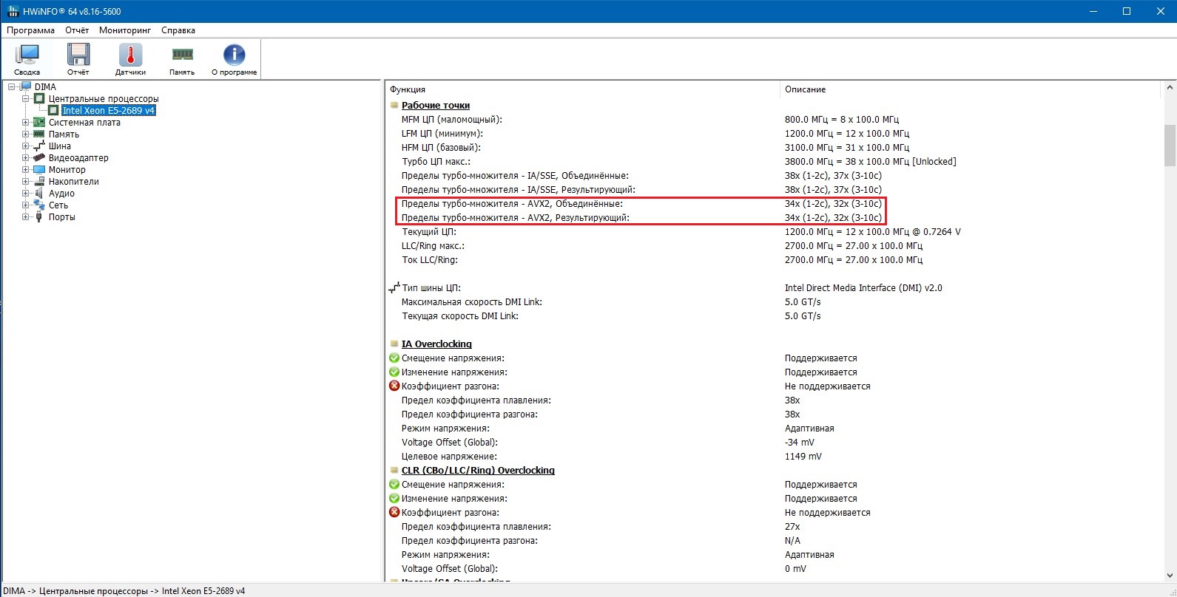This screenshot has height=597, width=1177.
Task: Expand the Сеть tree node
Action: coord(26,205)
